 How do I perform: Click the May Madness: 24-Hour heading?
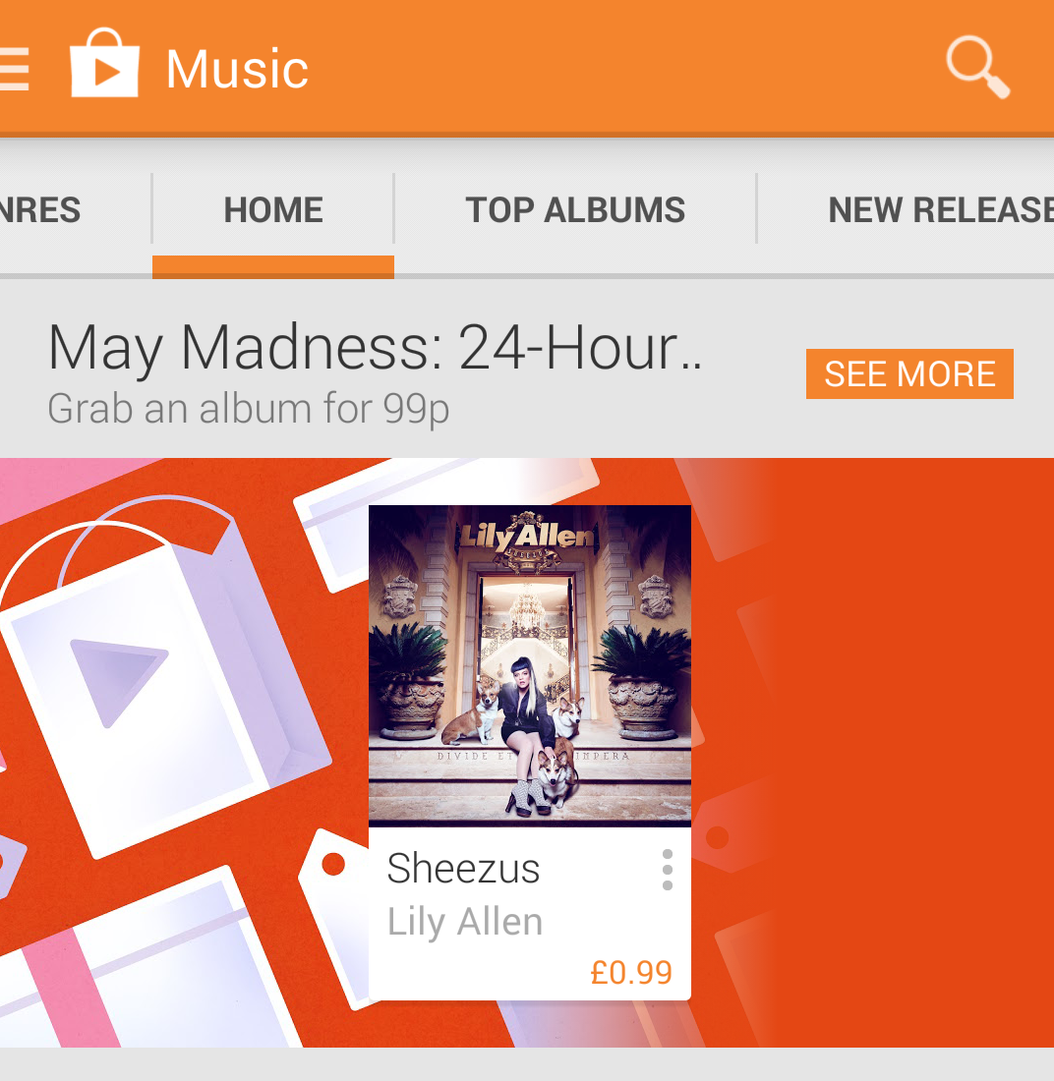pos(376,348)
